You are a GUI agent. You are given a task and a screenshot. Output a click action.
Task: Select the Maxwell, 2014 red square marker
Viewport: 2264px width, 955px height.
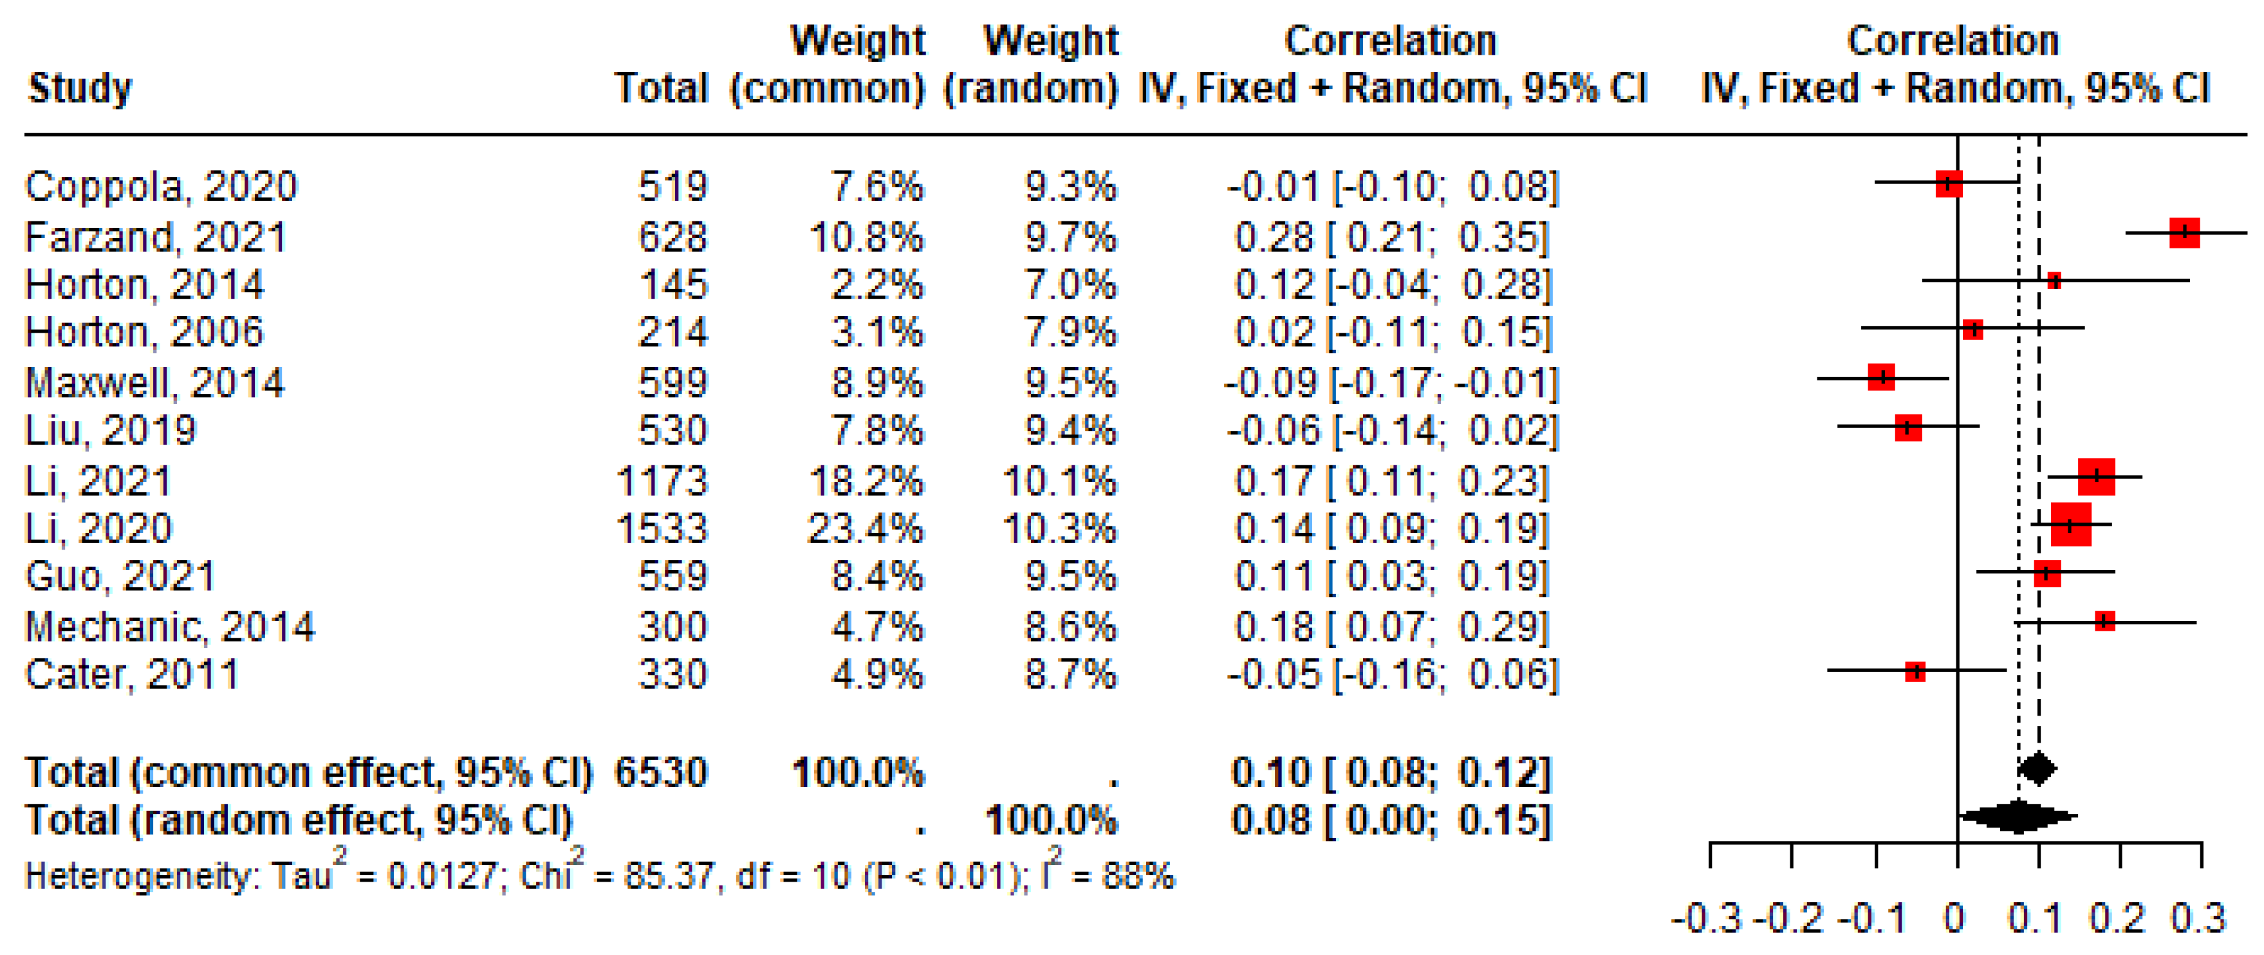pos(1881,378)
